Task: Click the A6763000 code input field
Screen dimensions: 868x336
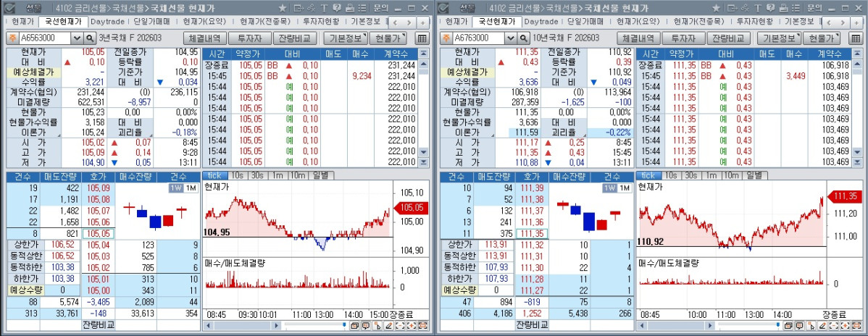Action: tap(478, 38)
